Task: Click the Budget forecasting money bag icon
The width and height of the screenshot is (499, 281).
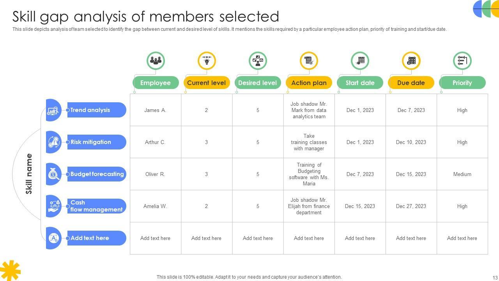Action: 53,174
